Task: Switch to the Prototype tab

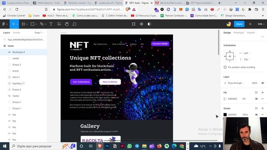Action: click(x=239, y=32)
